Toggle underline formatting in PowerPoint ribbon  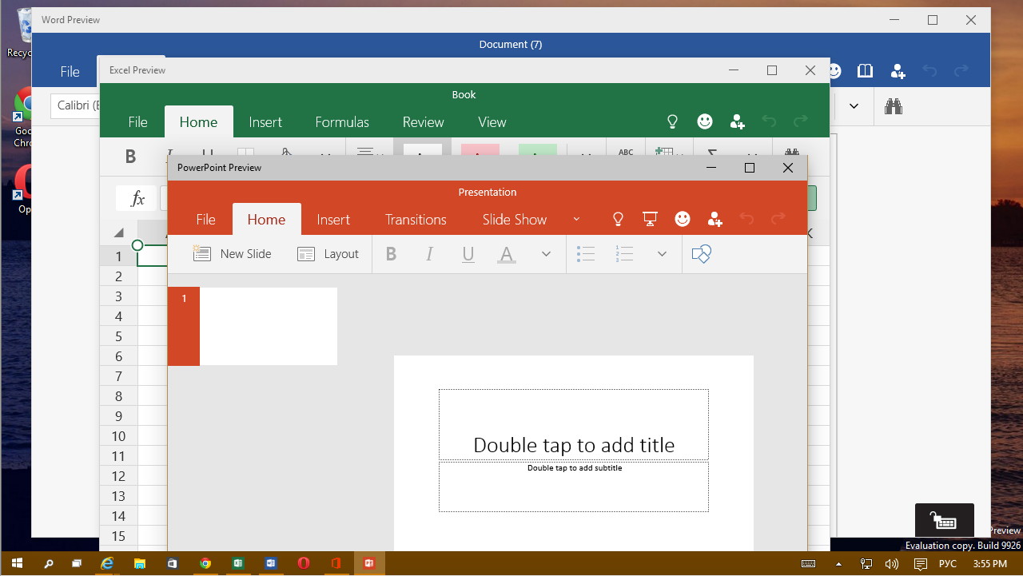tap(468, 254)
